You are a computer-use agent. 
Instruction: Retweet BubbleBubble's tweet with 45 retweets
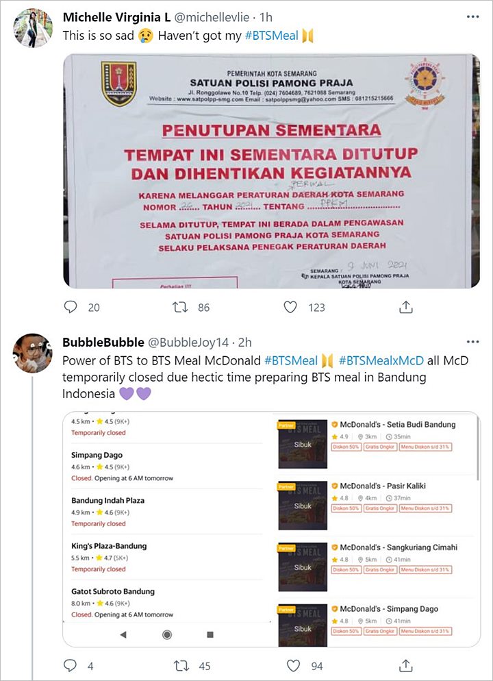coord(181,665)
